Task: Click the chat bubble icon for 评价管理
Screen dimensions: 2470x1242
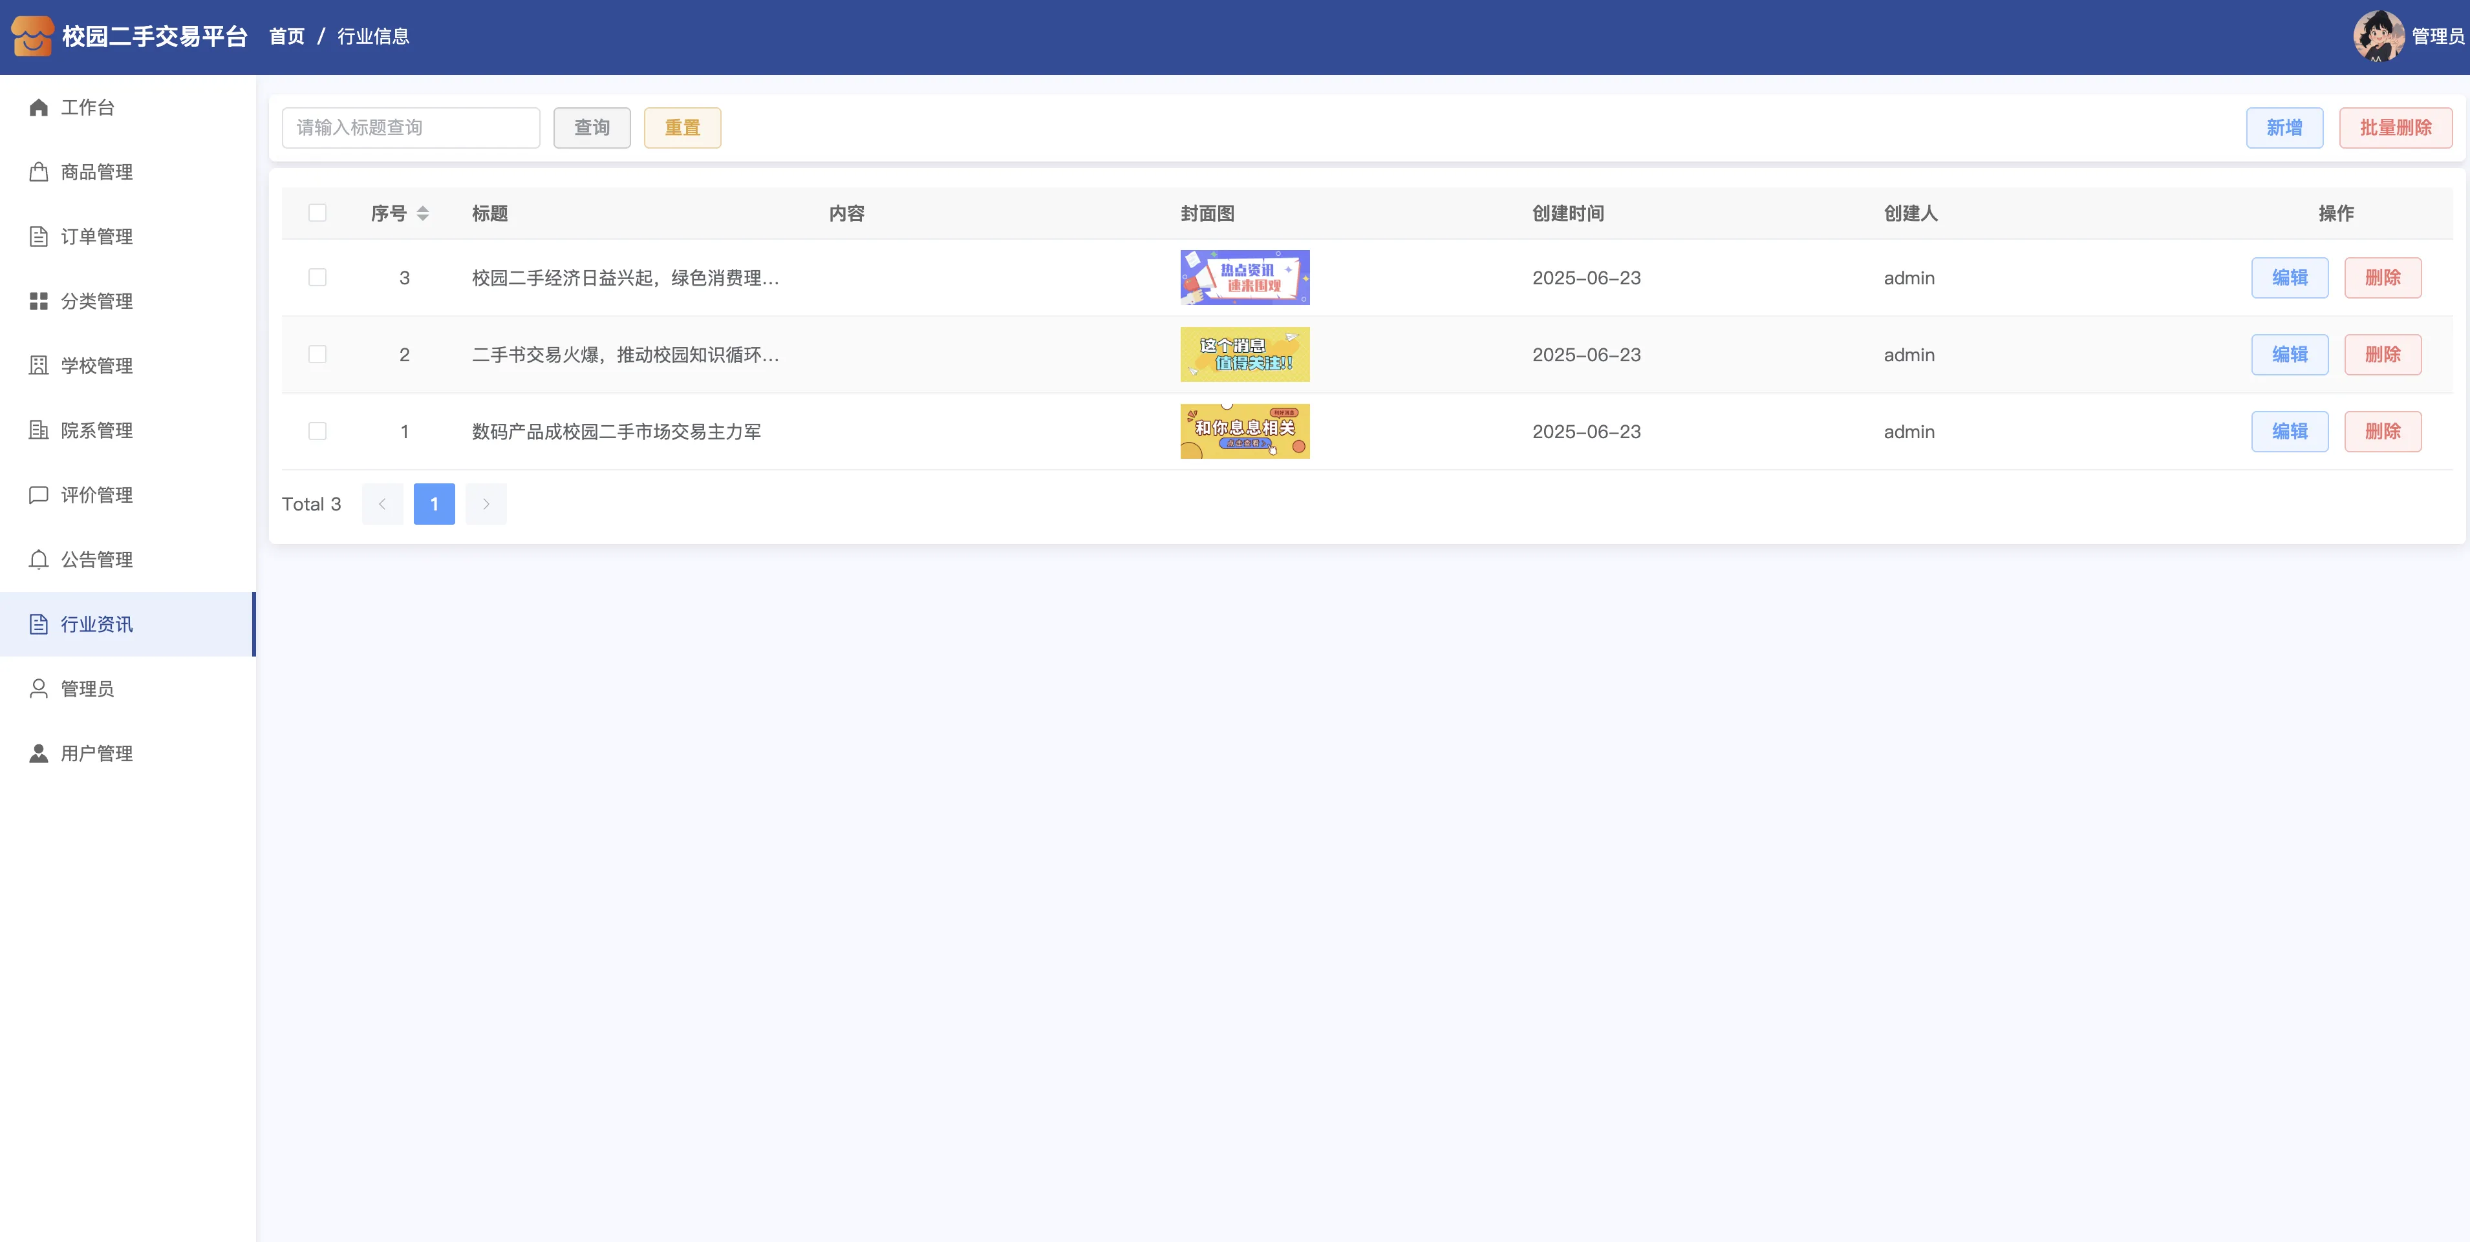Action: (38, 496)
